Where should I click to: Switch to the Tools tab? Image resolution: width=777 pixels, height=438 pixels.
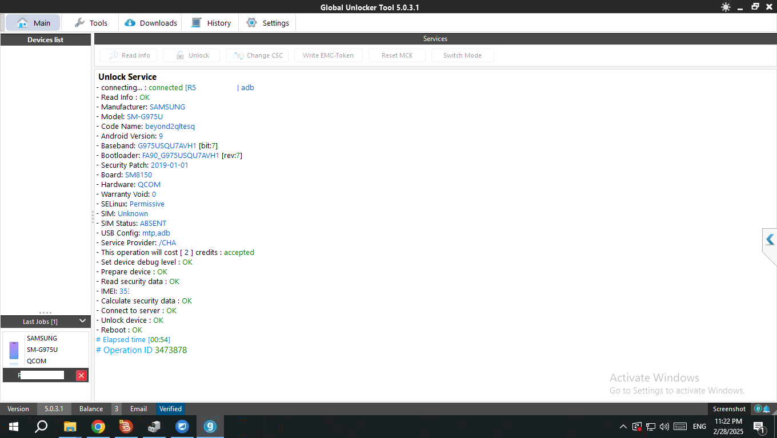(x=91, y=23)
